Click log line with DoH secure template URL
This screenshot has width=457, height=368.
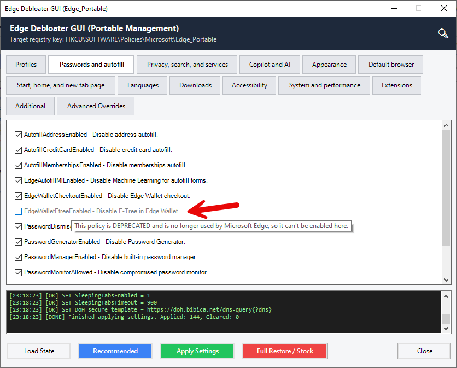140,309
